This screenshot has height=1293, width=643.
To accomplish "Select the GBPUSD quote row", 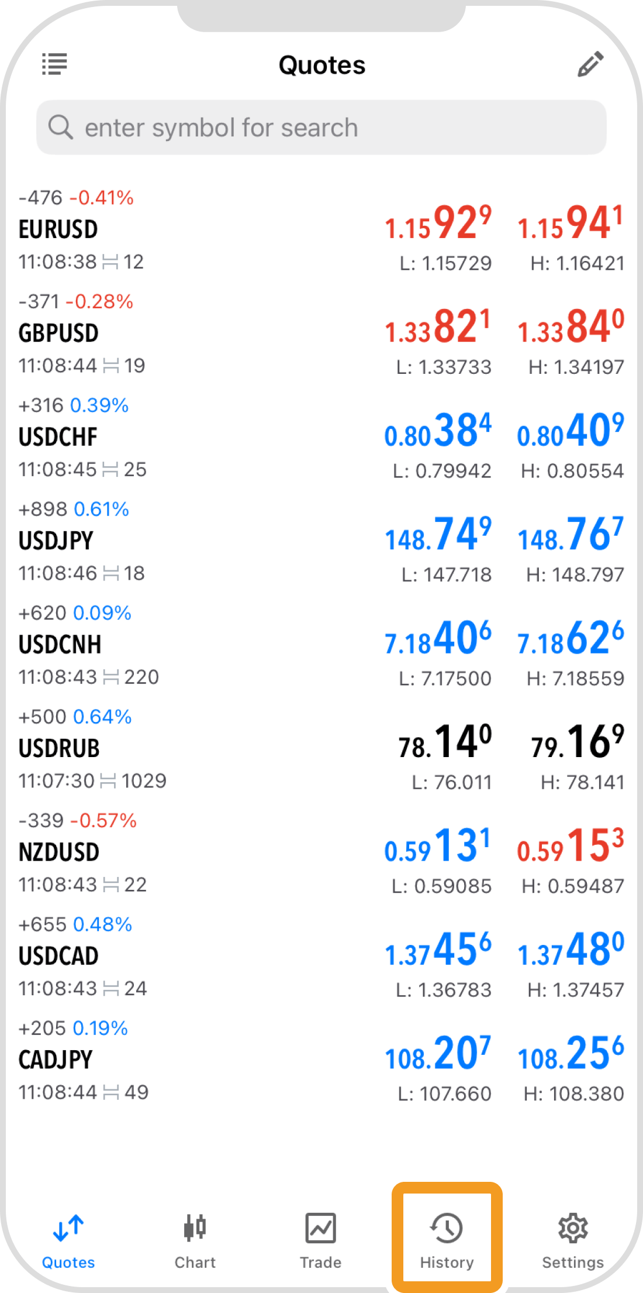I will click(321, 333).
